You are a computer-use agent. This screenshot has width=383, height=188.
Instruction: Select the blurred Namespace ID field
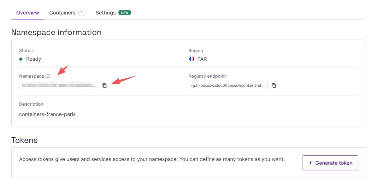(58, 86)
